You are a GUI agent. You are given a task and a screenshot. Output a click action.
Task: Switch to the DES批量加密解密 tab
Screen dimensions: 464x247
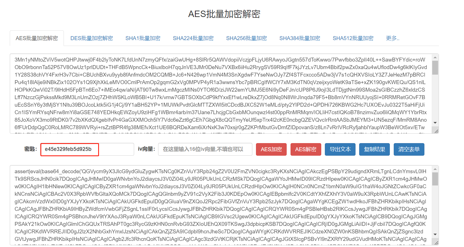click(x=91, y=38)
